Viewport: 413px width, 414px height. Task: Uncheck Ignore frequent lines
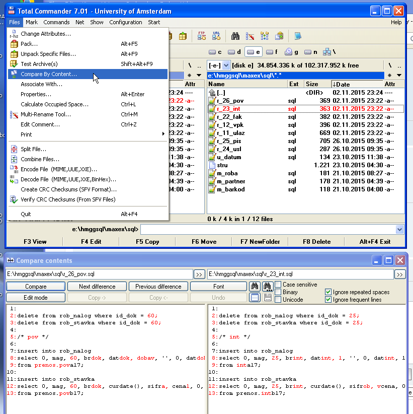tap(328, 300)
